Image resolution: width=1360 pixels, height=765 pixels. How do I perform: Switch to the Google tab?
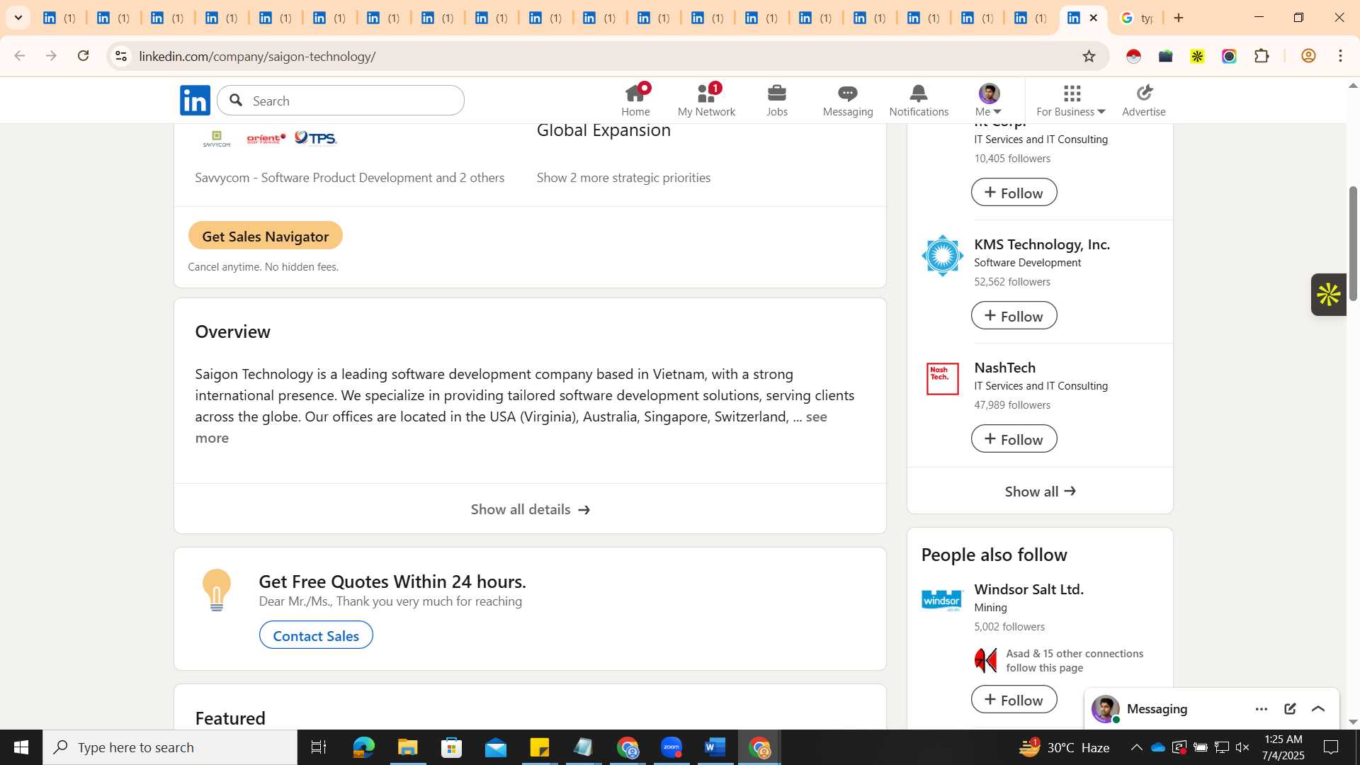(1136, 18)
